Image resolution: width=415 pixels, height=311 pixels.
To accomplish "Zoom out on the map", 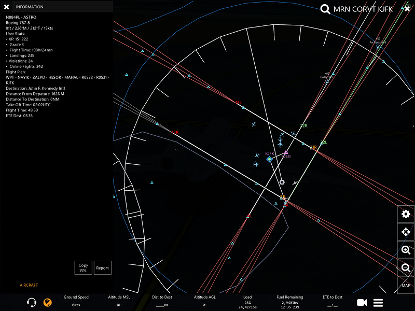I will [x=406, y=268].
